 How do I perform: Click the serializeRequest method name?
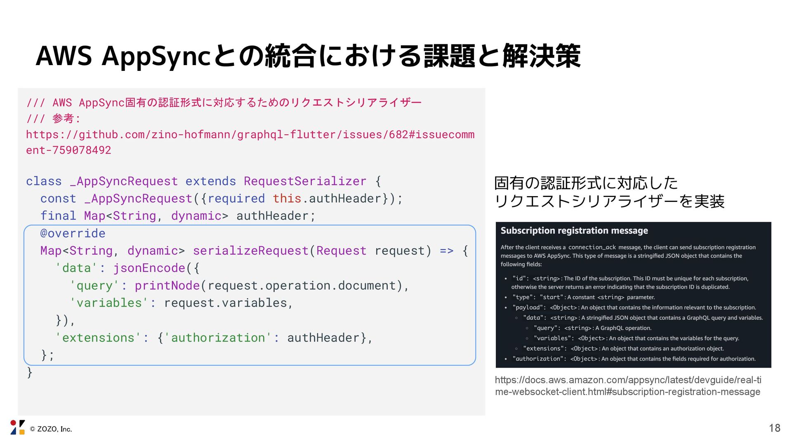(250, 251)
